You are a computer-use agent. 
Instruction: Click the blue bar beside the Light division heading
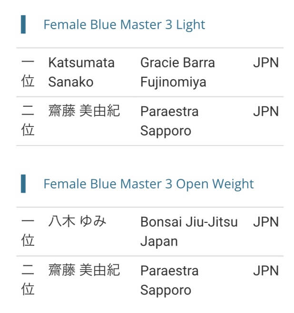click(x=23, y=25)
